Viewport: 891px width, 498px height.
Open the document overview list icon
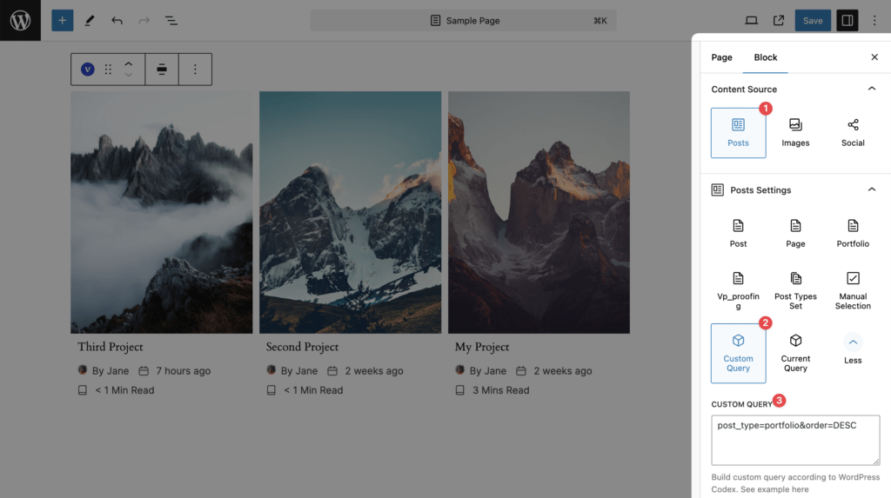pos(171,21)
